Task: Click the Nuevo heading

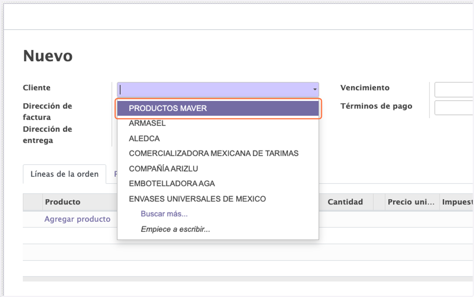Action: pyautogui.click(x=48, y=56)
